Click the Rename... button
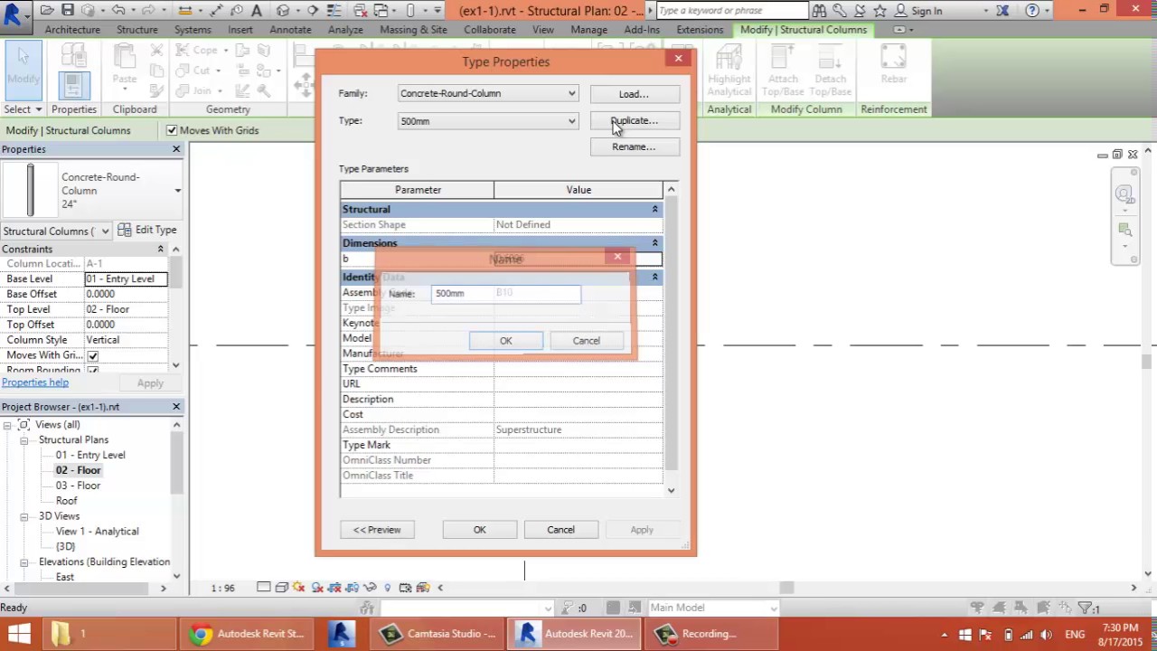Viewport: 1157px width, 651px height. tap(634, 146)
